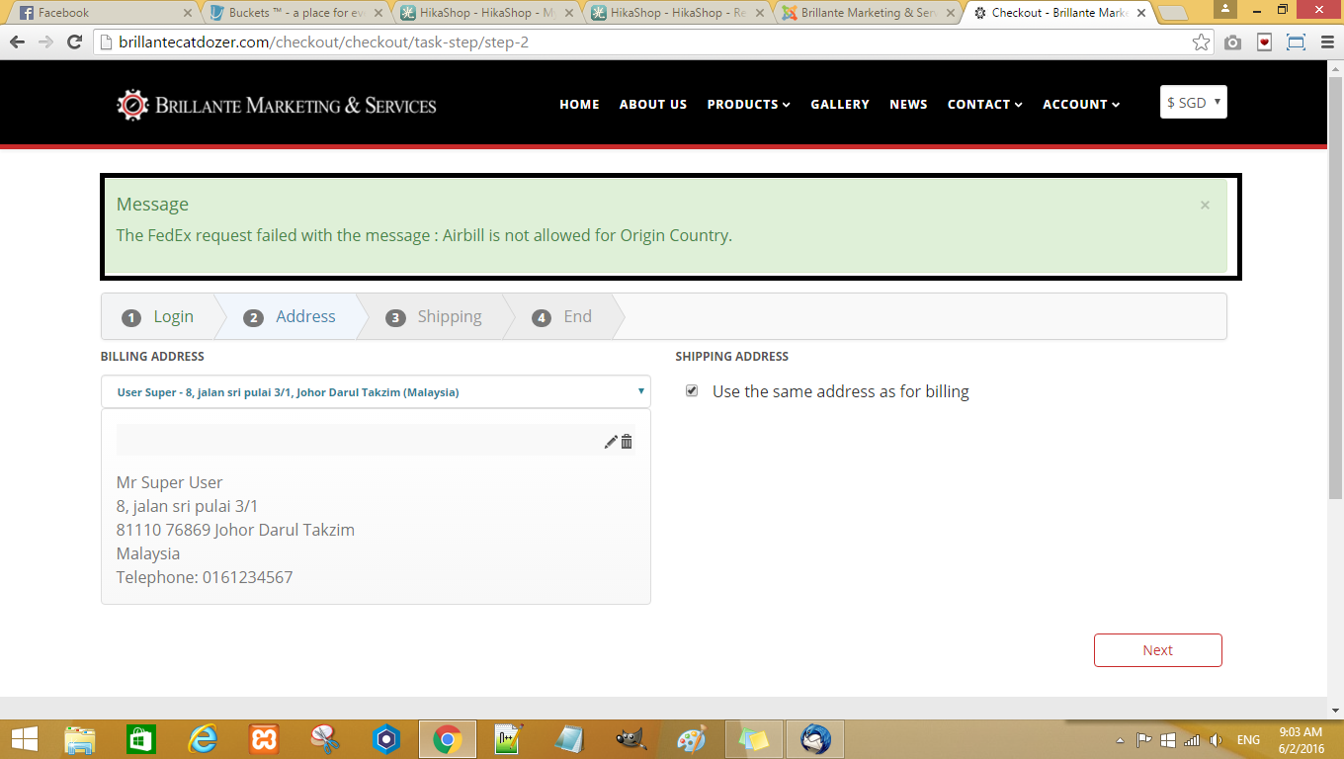
Task: Click the blue screen-frame extension icon
Action: pyautogui.click(x=1296, y=42)
